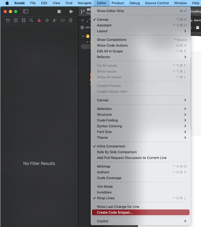Enable Minimap in Editor menu
201x227 pixels.
[x=141, y=166]
